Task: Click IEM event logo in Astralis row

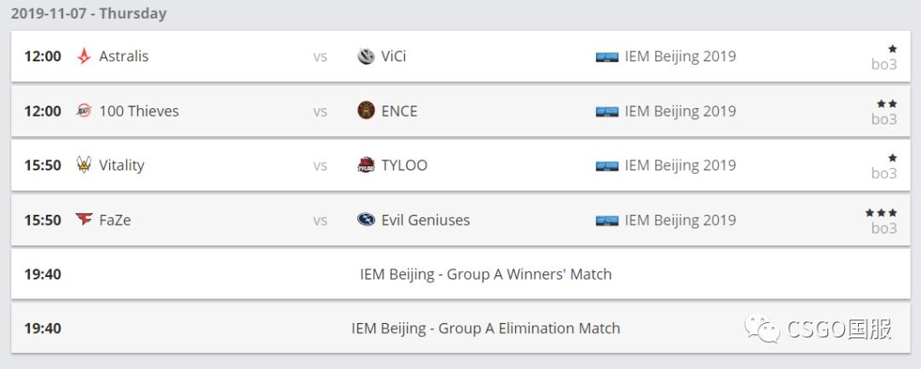Action: [607, 57]
